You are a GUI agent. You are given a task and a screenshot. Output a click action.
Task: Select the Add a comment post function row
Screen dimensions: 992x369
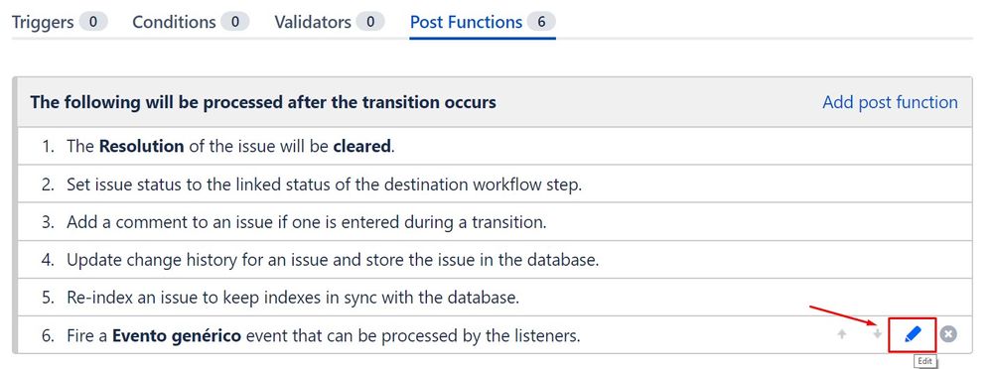coord(494,222)
